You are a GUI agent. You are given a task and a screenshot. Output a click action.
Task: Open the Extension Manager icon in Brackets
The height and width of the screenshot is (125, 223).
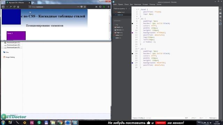220,13
